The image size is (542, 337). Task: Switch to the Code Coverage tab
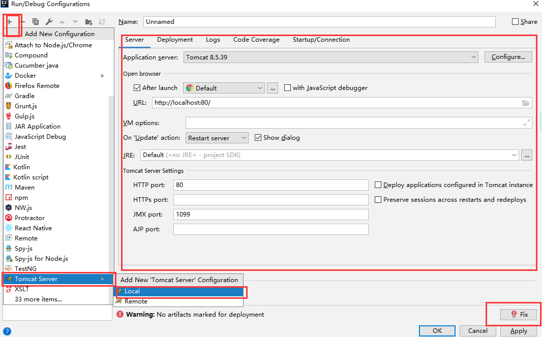point(256,40)
